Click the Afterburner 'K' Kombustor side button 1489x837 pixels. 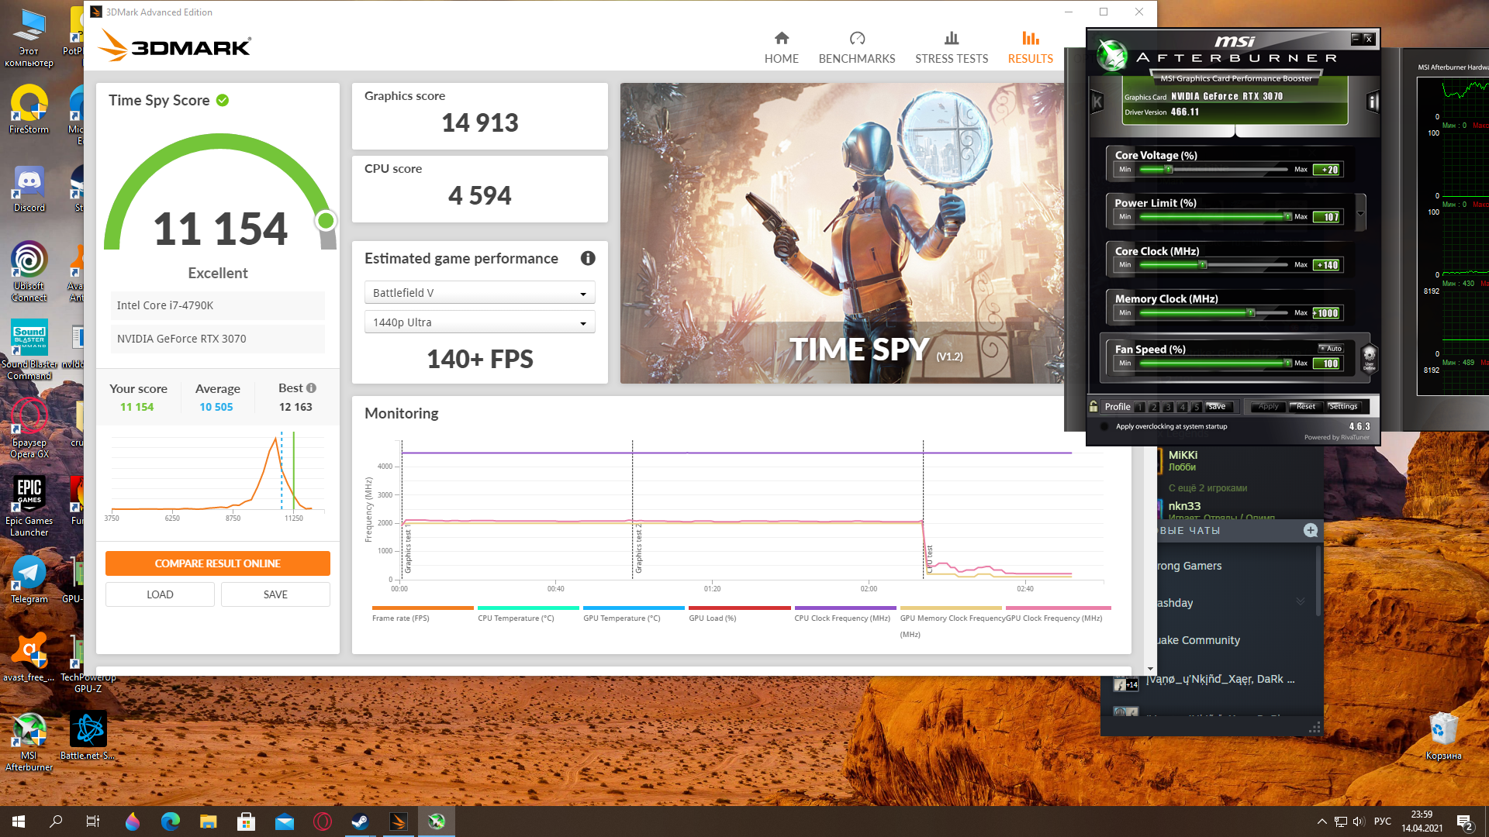pyautogui.click(x=1097, y=102)
